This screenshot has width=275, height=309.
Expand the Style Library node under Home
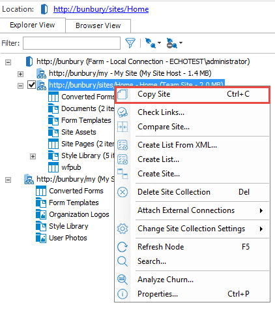click(33, 157)
